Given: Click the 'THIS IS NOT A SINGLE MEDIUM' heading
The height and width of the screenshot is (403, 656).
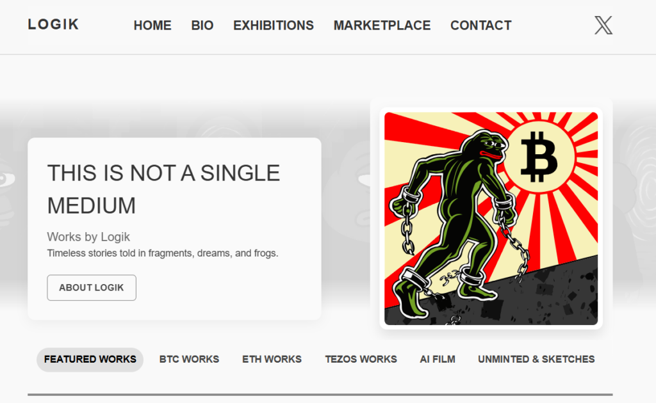Looking at the screenshot, I should (x=163, y=189).
